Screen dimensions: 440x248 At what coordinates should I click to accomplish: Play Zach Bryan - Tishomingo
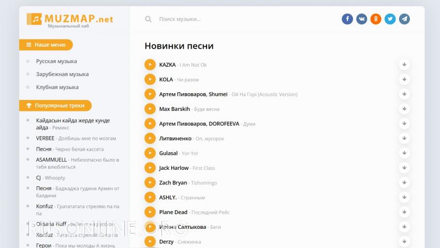click(x=150, y=182)
